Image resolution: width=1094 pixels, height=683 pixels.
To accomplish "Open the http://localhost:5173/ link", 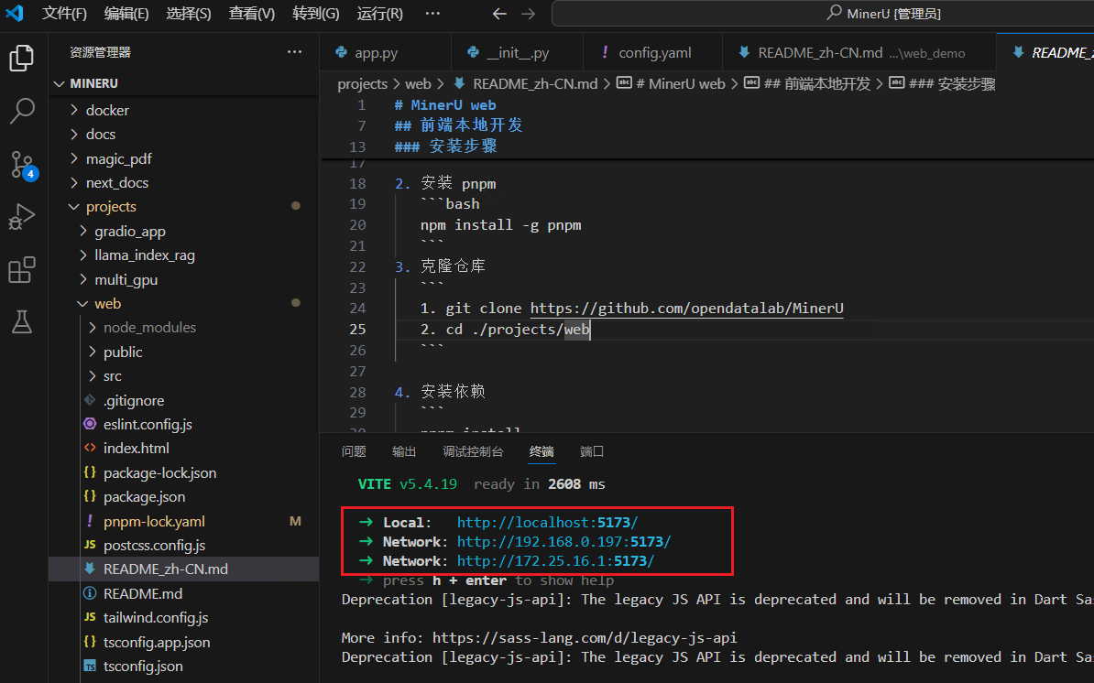I will 548,522.
